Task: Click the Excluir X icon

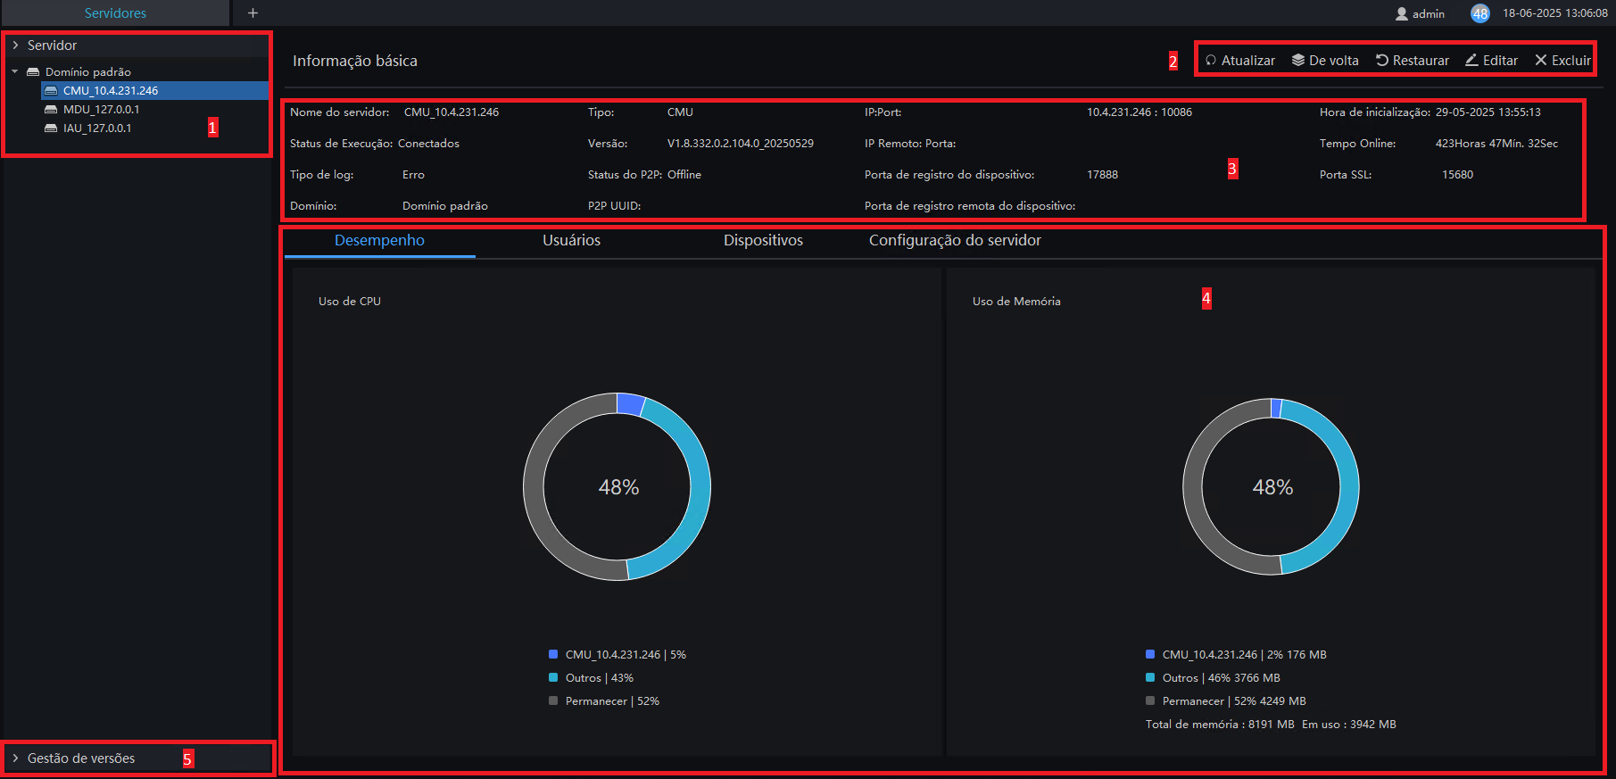Action: (x=1541, y=61)
